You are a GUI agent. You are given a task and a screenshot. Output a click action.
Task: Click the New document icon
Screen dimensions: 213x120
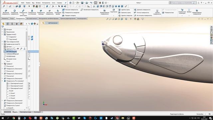pos(73,3)
